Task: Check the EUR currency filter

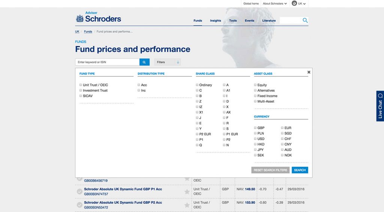Action: (282, 127)
